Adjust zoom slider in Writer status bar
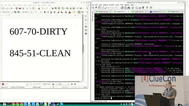 click(x=76, y=87)
